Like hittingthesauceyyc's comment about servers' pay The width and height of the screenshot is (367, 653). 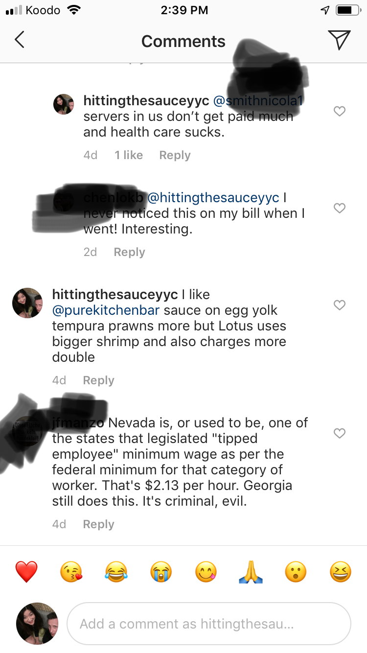point(340,111)
